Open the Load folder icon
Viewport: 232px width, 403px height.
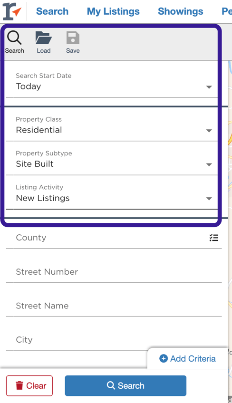tap(43, 38)
